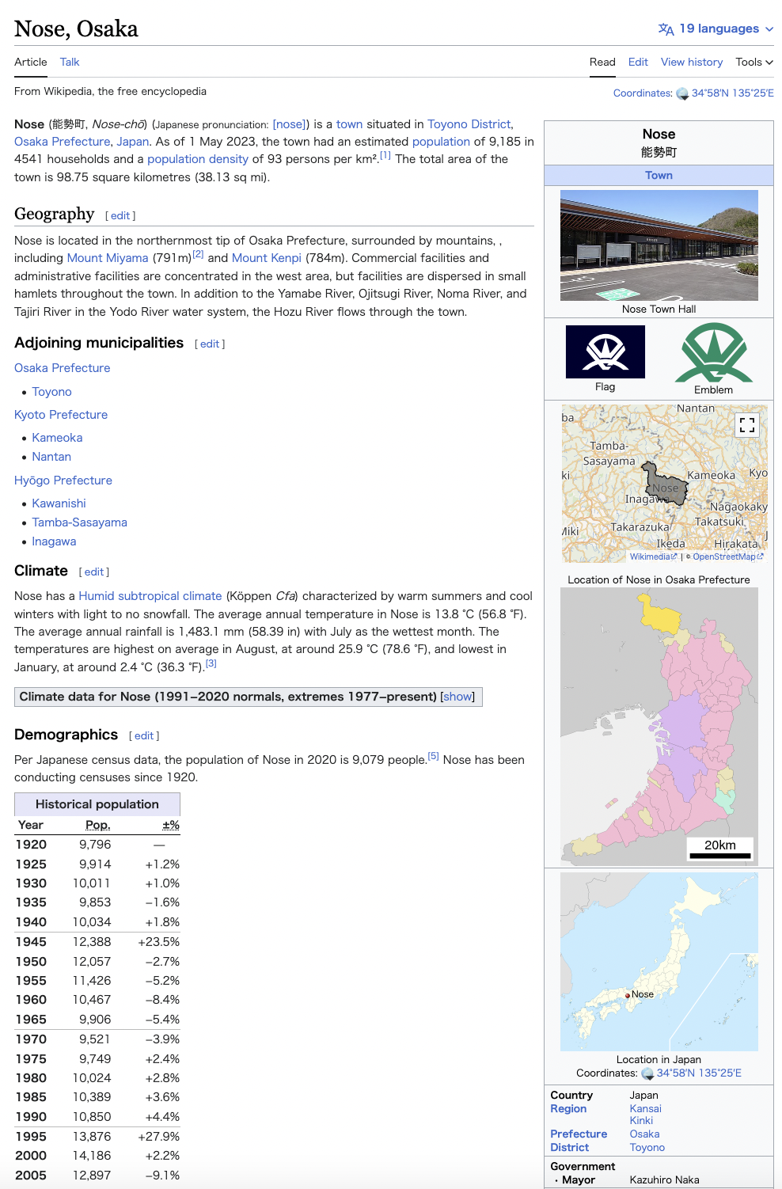Image resolution: width=782 pixels, height=1189 pixels.
Task: Open the Toyono District link
Action: pyautogui.click(x=469, y=124)
